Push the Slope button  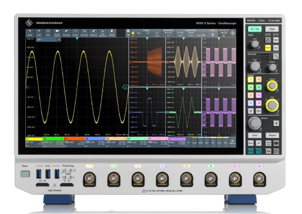click(x=276, y=40)
